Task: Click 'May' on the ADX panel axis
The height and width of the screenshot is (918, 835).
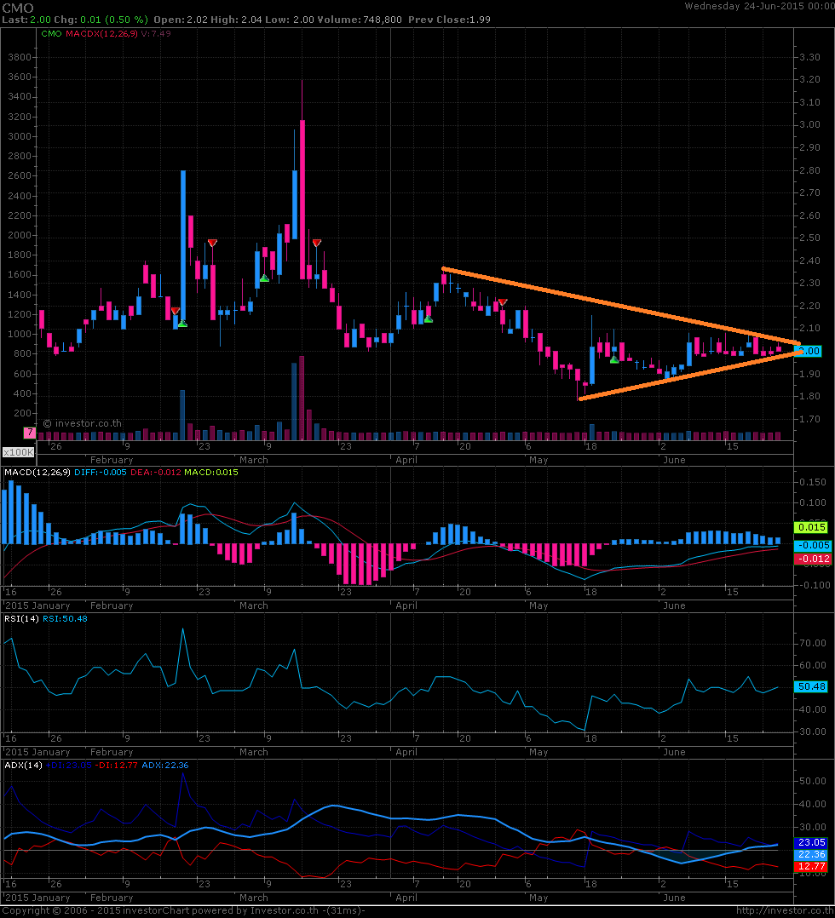Action: [x=538, y=898]
